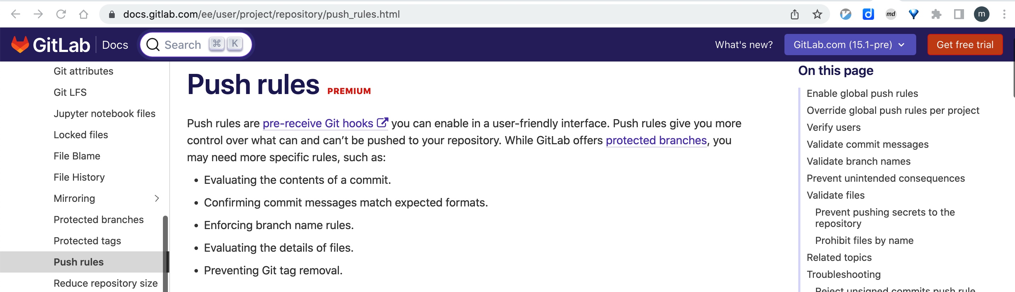
Task: Expand the Mirroring sidebar section
Action: click(157, 198)
